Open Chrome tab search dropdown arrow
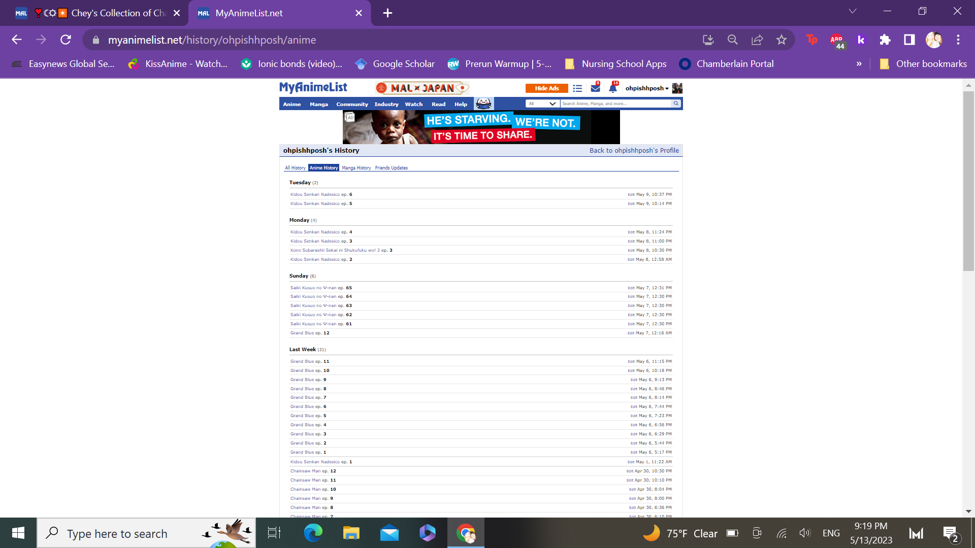 click(853, 11)
